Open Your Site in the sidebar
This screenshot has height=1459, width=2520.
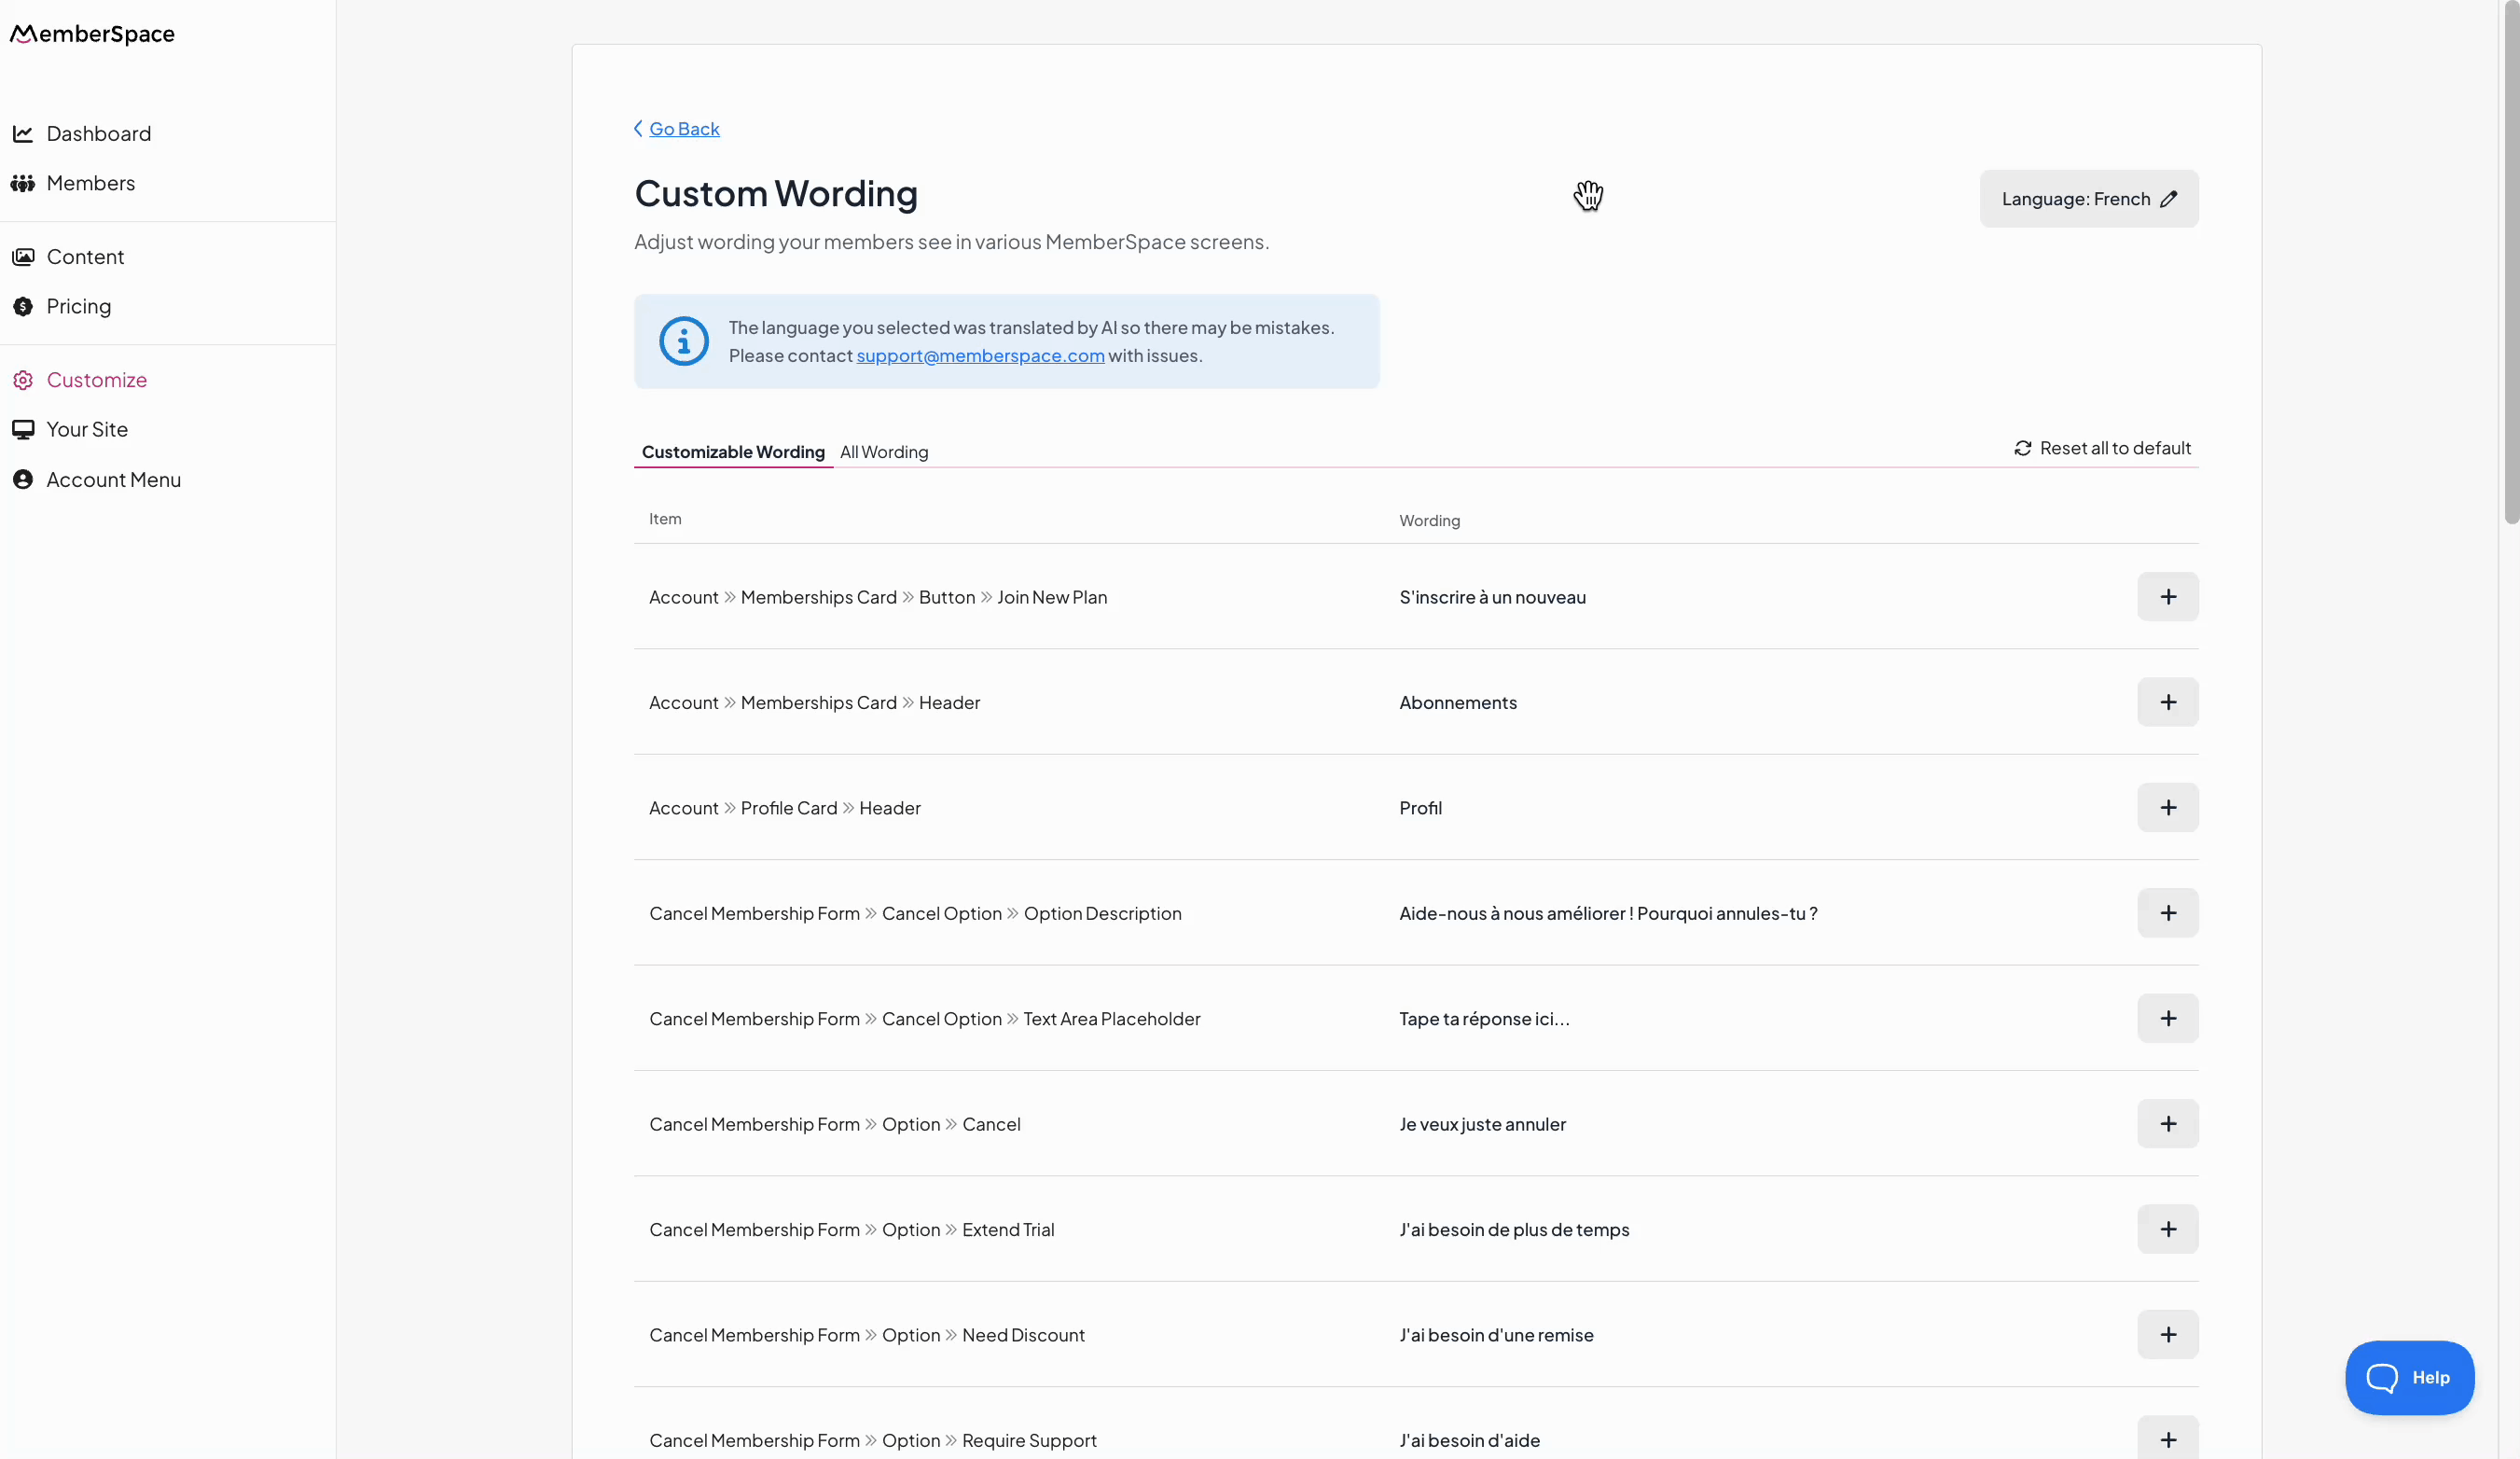(87, 429)
